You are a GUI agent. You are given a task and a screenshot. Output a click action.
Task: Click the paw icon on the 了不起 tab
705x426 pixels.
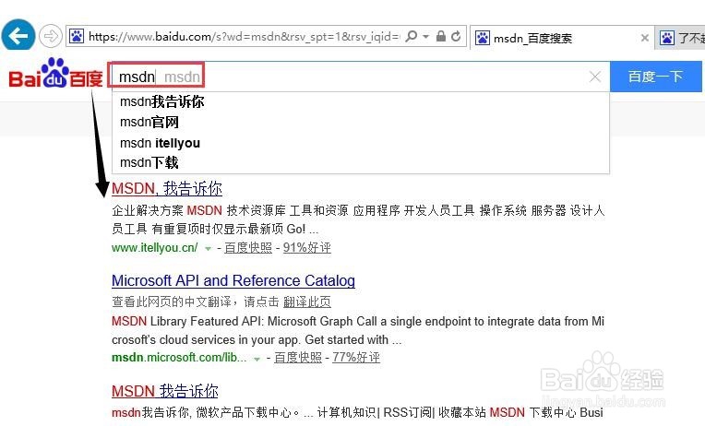pyautogui.click(x=667, y=38)
